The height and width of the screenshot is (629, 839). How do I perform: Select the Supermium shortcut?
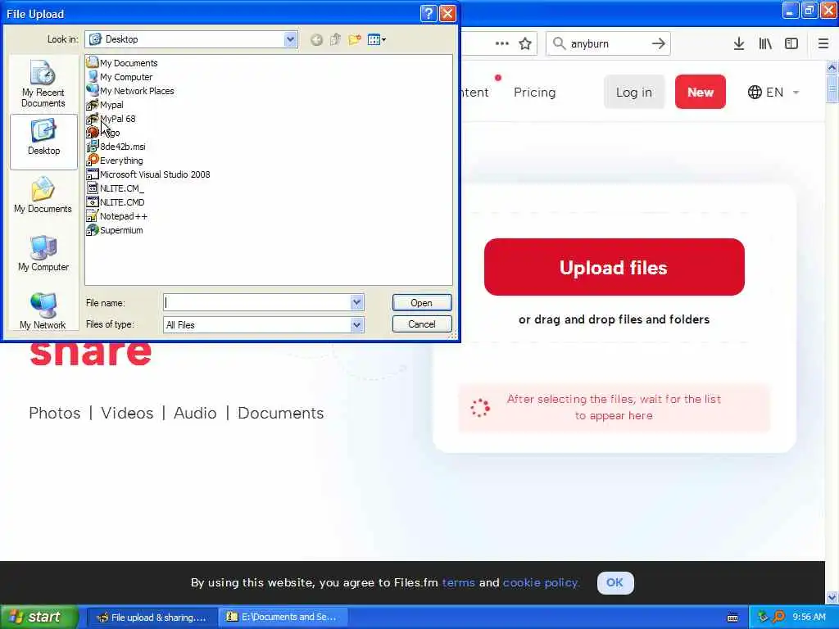click(115, 230)
